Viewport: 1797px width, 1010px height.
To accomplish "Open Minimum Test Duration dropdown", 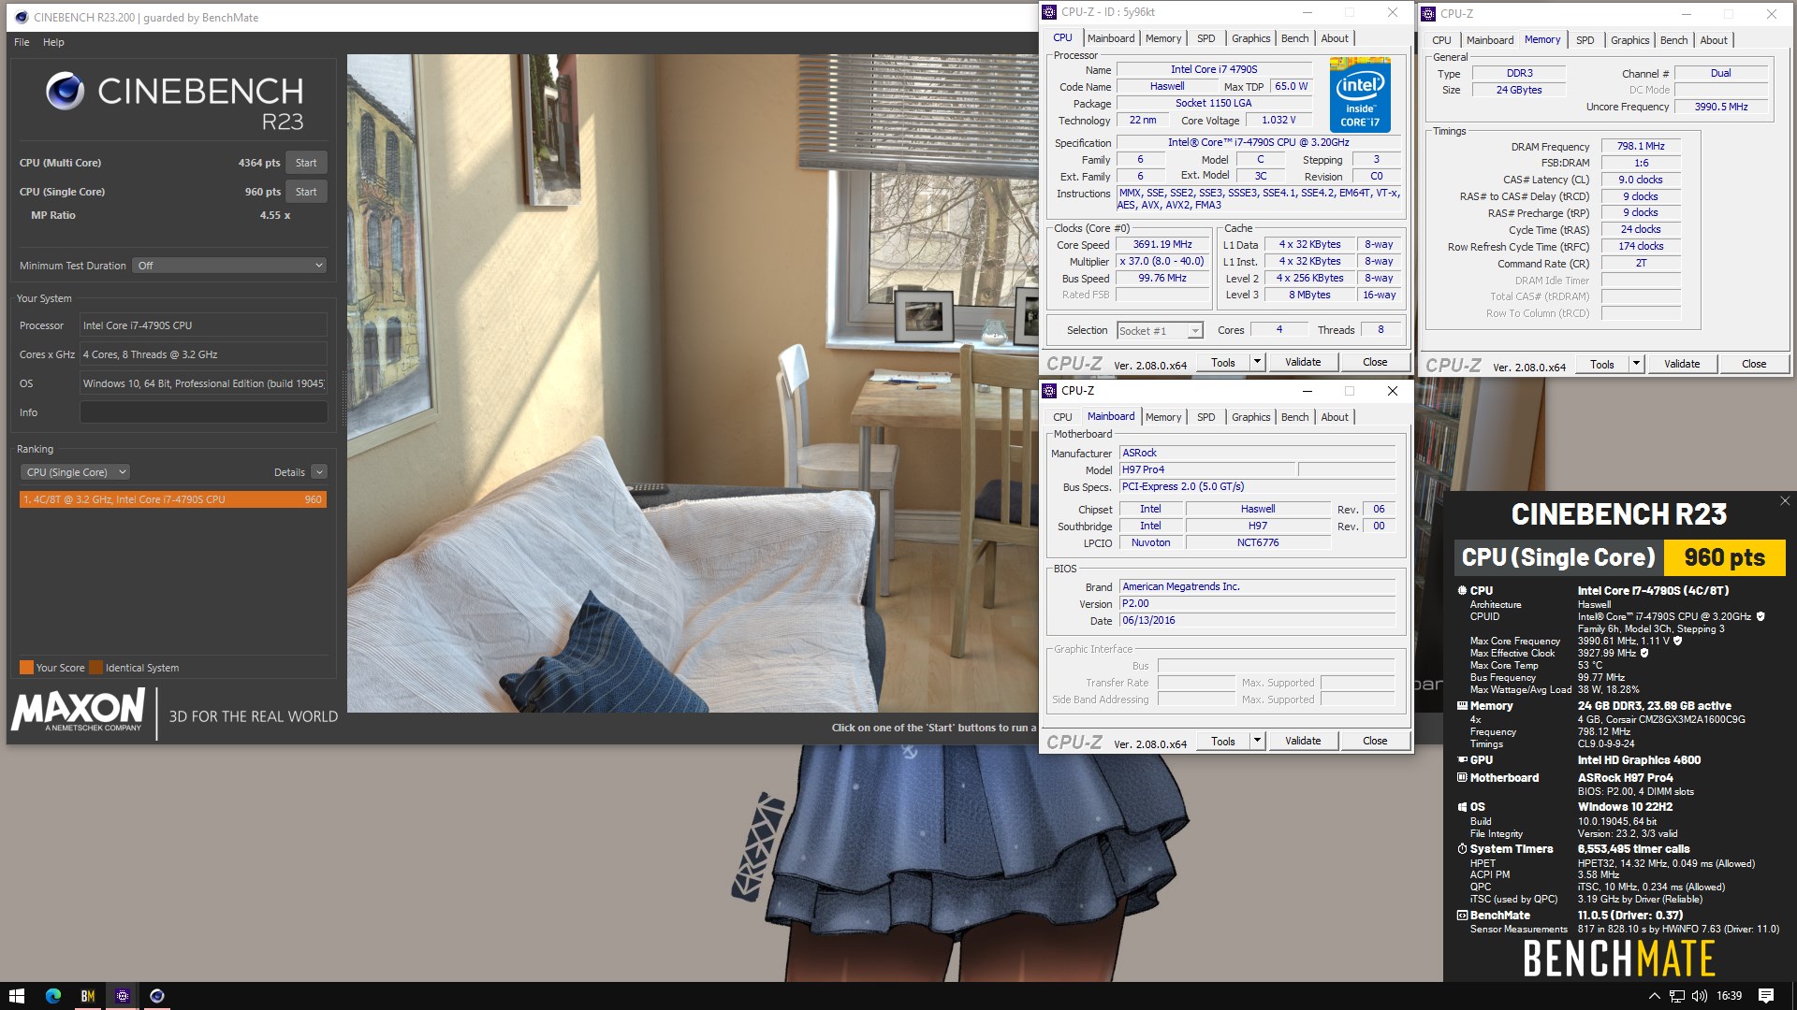I will point(230,266).
